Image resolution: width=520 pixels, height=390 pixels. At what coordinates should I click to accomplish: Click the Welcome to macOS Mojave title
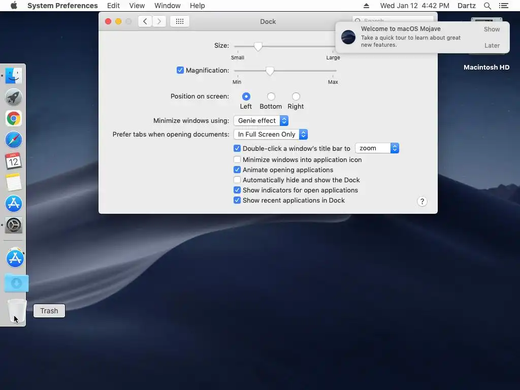(401, 29)
